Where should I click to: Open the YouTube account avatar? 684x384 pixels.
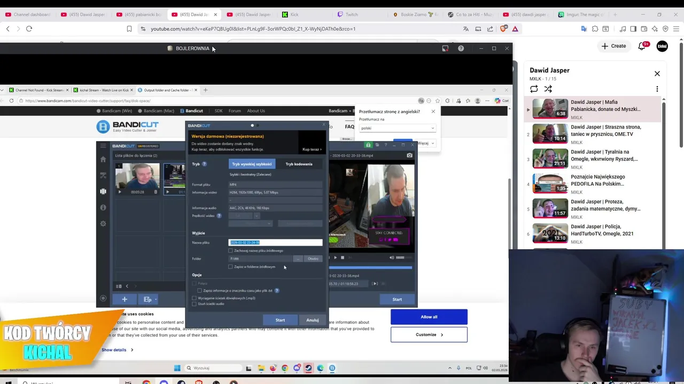[662, 46]
